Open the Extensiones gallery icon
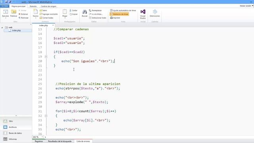The width and height of the screenshot is (254, 143). tap(155, 12)
